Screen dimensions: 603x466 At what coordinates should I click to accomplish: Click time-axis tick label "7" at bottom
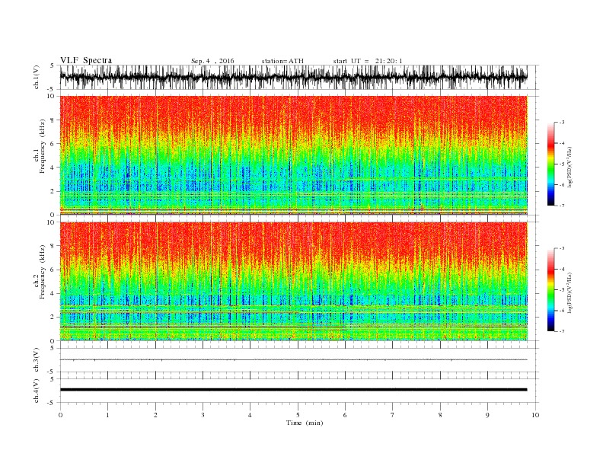[x=393, y=415]
